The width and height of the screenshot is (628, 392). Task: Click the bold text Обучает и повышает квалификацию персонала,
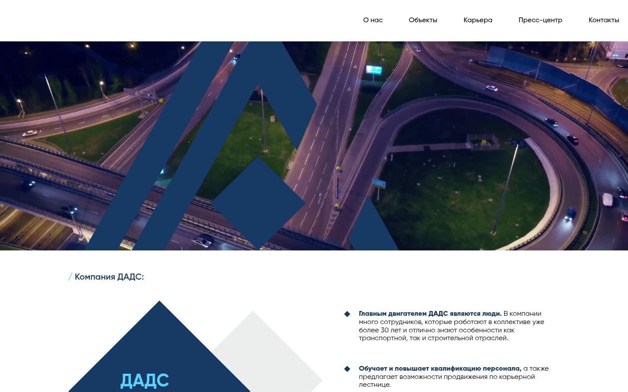[x=440, y=368]
